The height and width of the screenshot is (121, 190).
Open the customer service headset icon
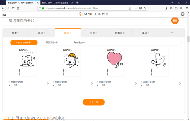click(x=183, y=14)
